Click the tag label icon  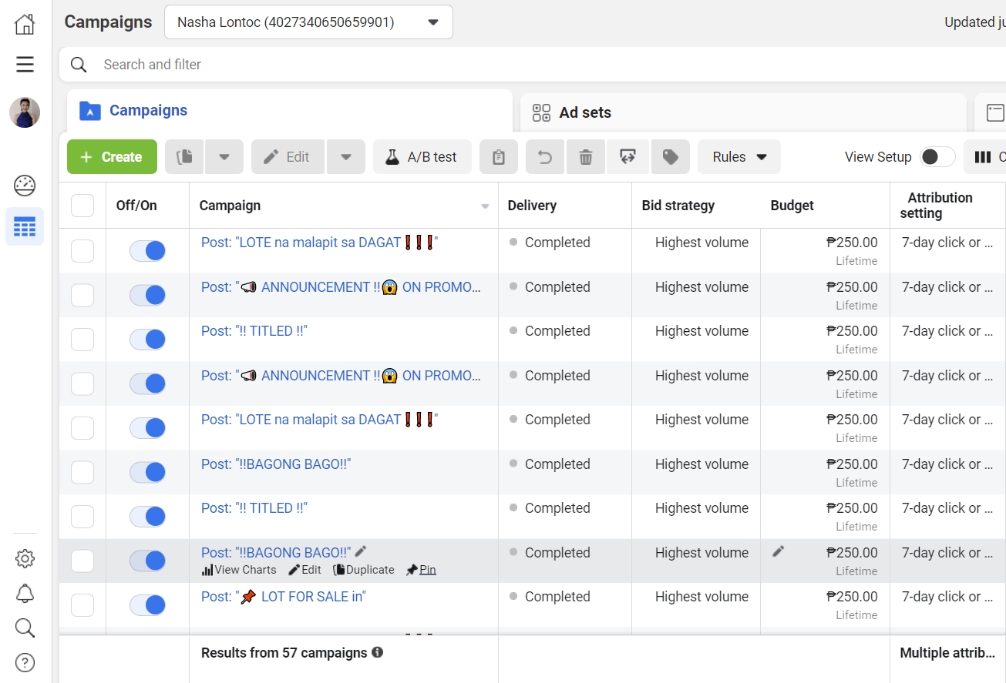click(671, 157)
